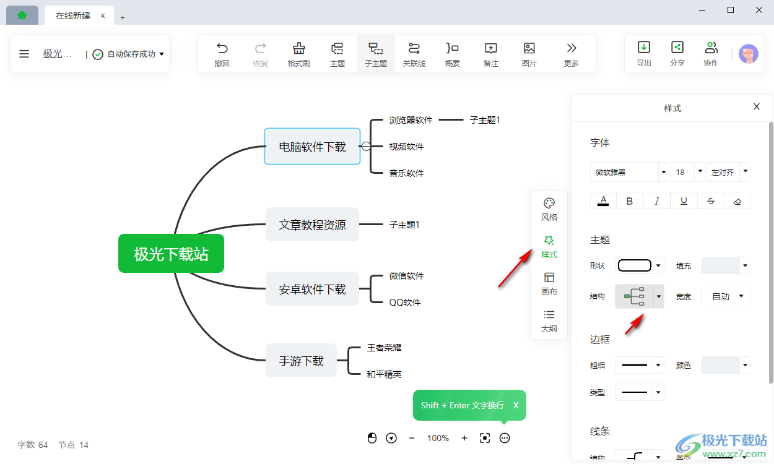Clear text formatting with eraser icon
Image resolution: width=774 pixels, height=464 pixels.
[x=737, y=200]
